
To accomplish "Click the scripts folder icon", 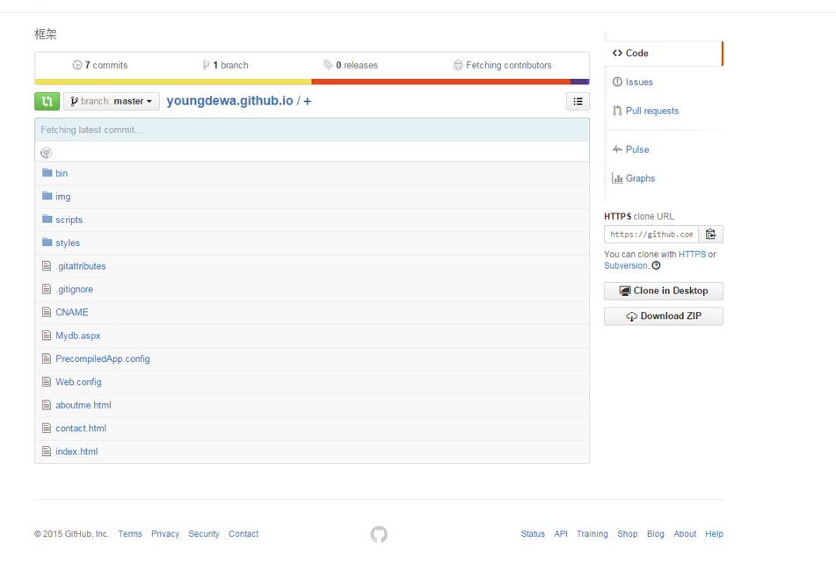I will (47, 219).
